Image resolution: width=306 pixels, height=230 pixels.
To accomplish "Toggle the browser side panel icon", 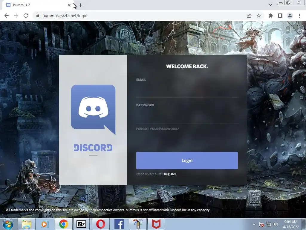I will [280, 16].
